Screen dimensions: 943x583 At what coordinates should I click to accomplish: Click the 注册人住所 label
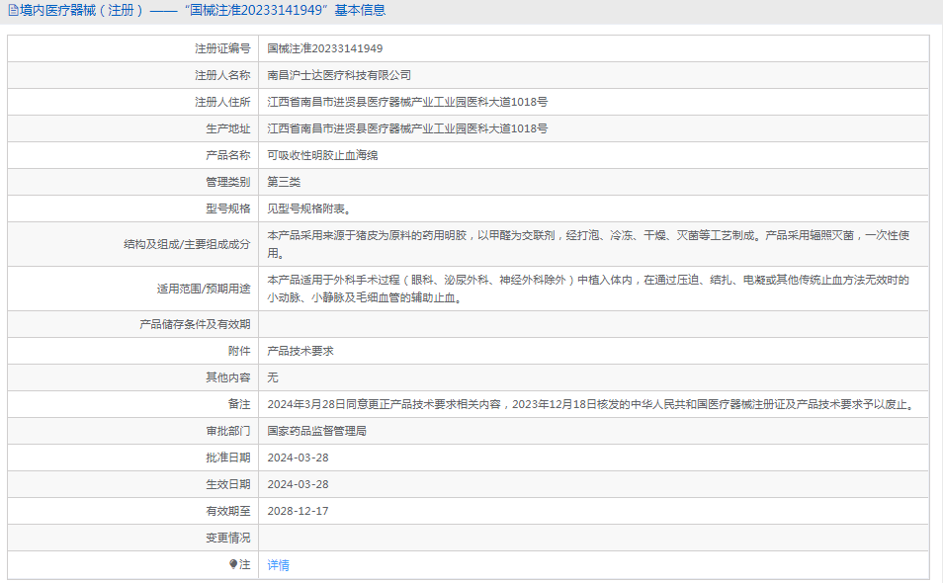click(222, 102)
